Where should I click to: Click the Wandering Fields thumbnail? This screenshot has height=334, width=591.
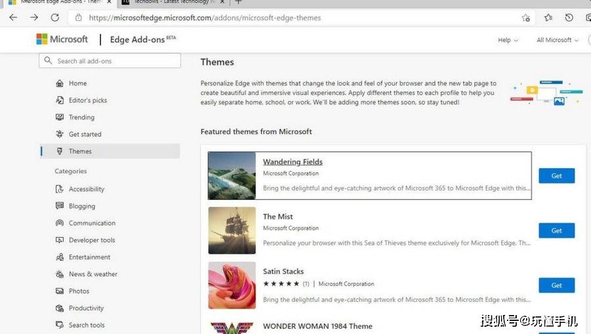pos(232,176)
